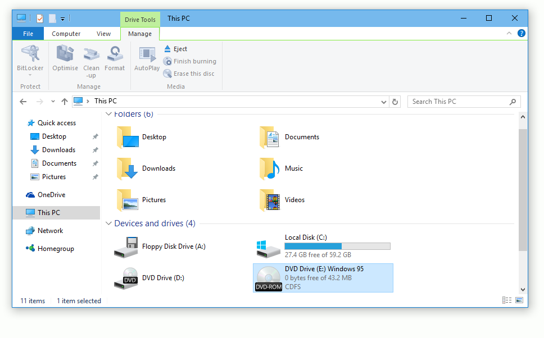Run the Clean-up tool

[91, 62]
